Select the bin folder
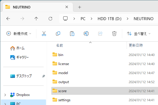This screenshot has width=158, height=105. pyautogui.click(x=105, y=55)
